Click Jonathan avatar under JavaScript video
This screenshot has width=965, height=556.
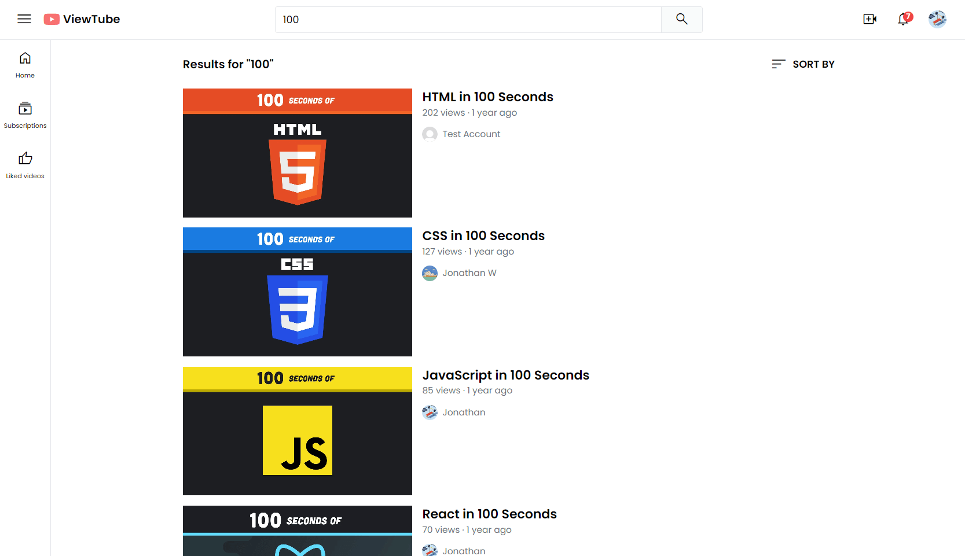[430, 413]
